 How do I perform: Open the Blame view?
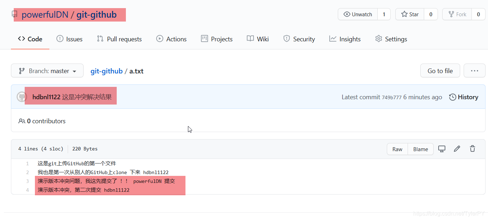coord(421,149)
